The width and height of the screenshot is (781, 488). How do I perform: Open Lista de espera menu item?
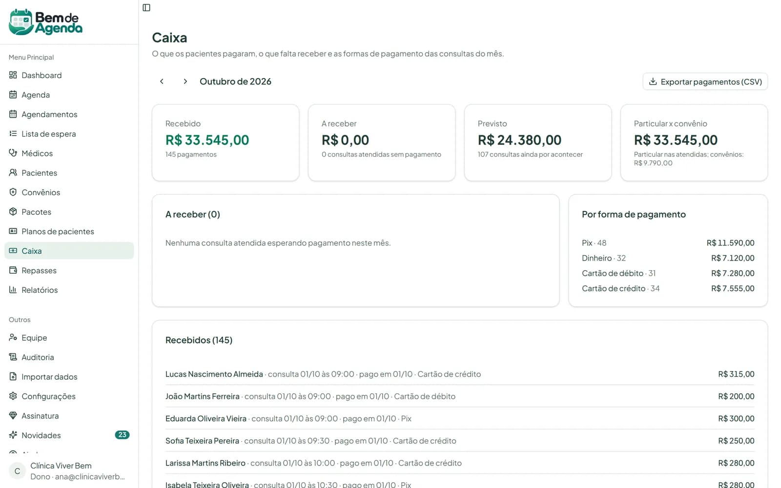(69, 134)
